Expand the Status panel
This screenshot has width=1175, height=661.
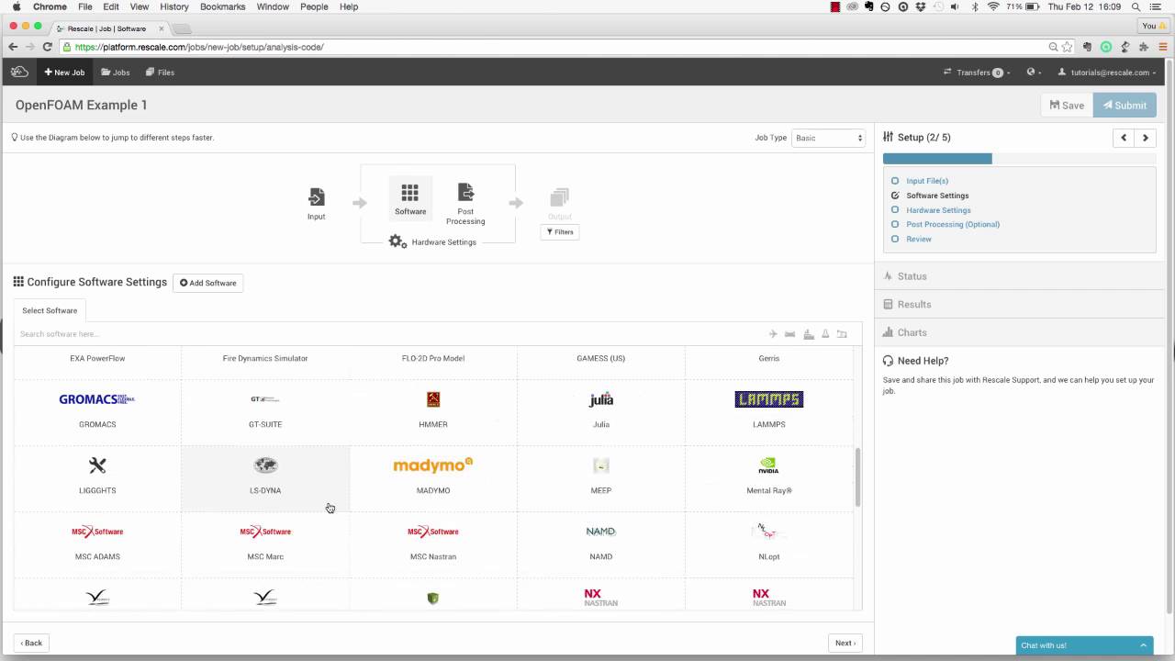(1018, 276)
